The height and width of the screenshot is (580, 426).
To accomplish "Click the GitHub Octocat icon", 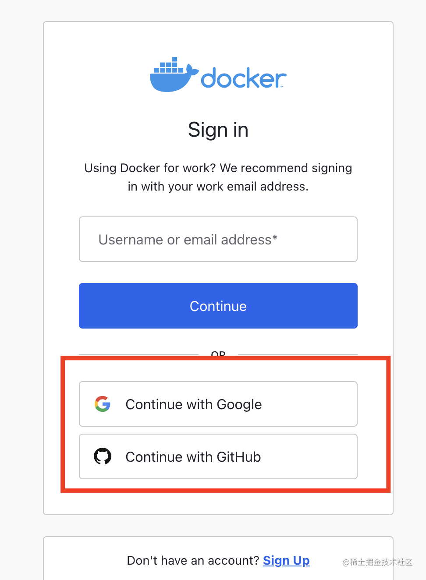I will click(x=103, y=456).
